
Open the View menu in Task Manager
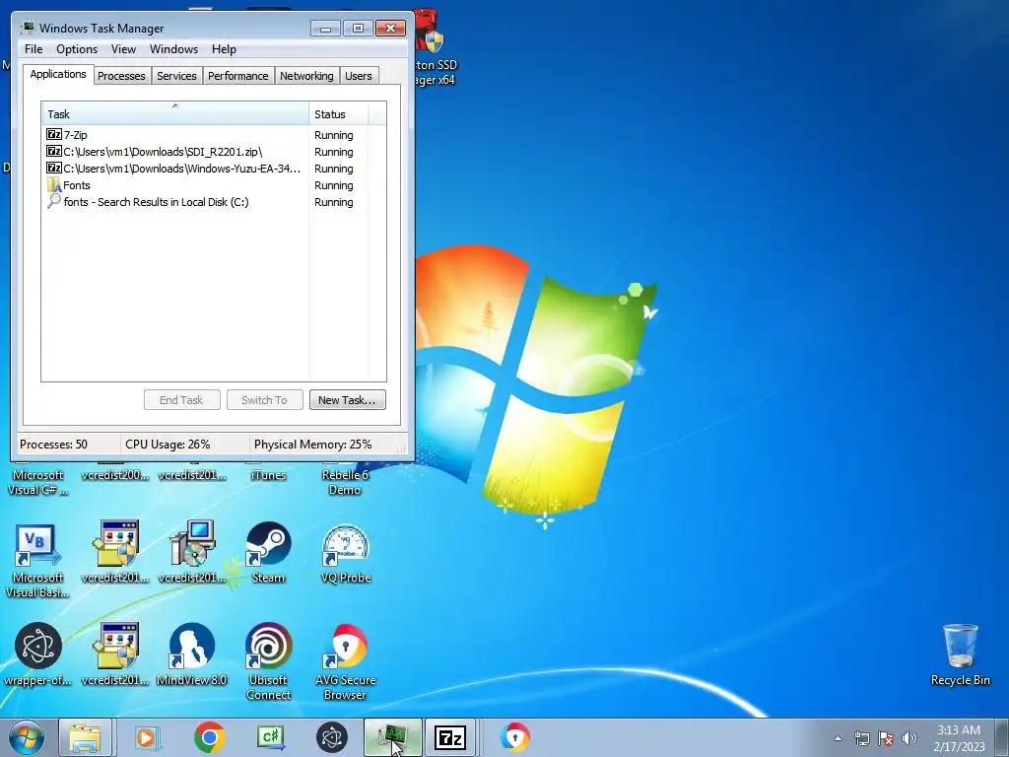click(x=123, y=49)
